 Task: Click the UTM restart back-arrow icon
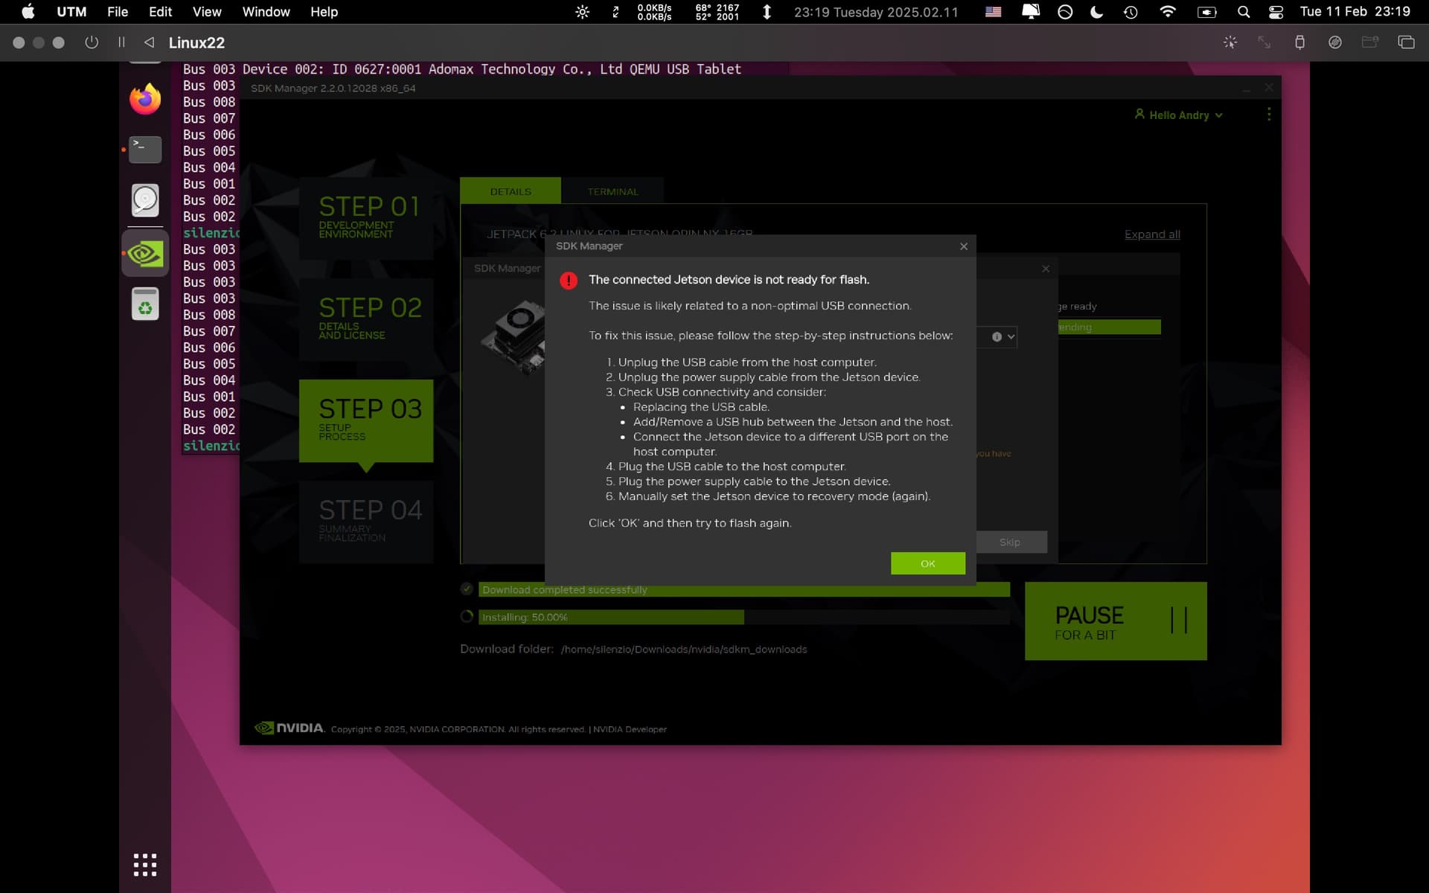click(x=149, y=42)
